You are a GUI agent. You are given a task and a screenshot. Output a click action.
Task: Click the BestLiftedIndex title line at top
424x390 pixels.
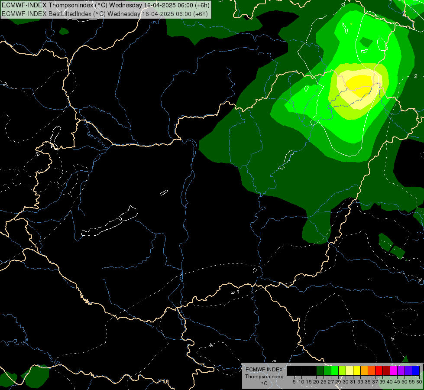(105, 14)
